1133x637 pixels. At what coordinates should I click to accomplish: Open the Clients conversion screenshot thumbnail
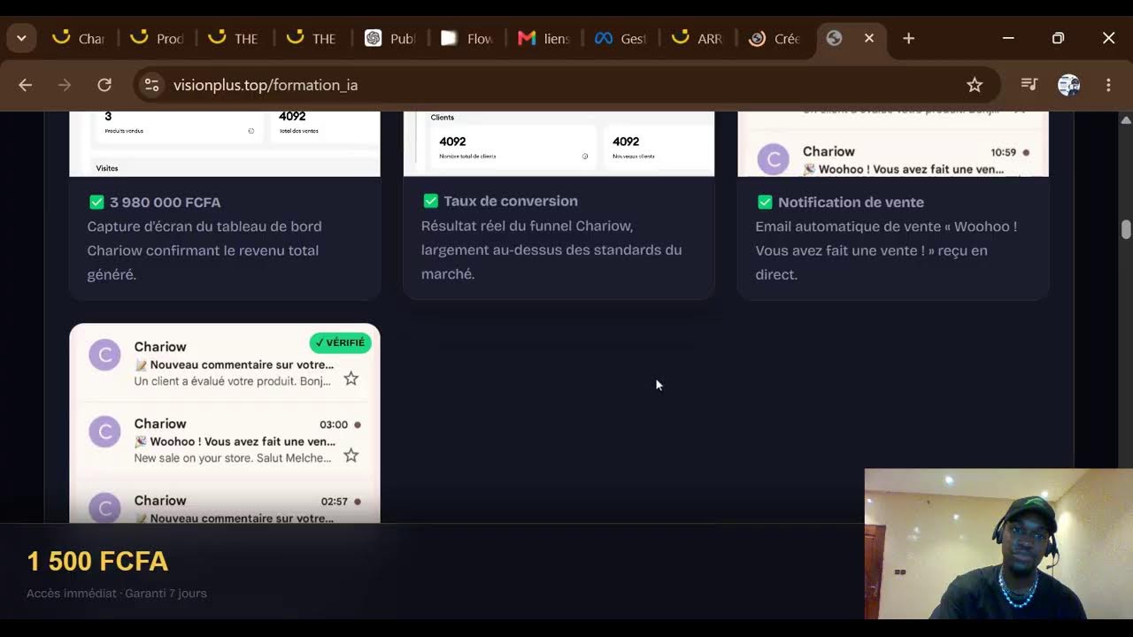click(559, 143)
